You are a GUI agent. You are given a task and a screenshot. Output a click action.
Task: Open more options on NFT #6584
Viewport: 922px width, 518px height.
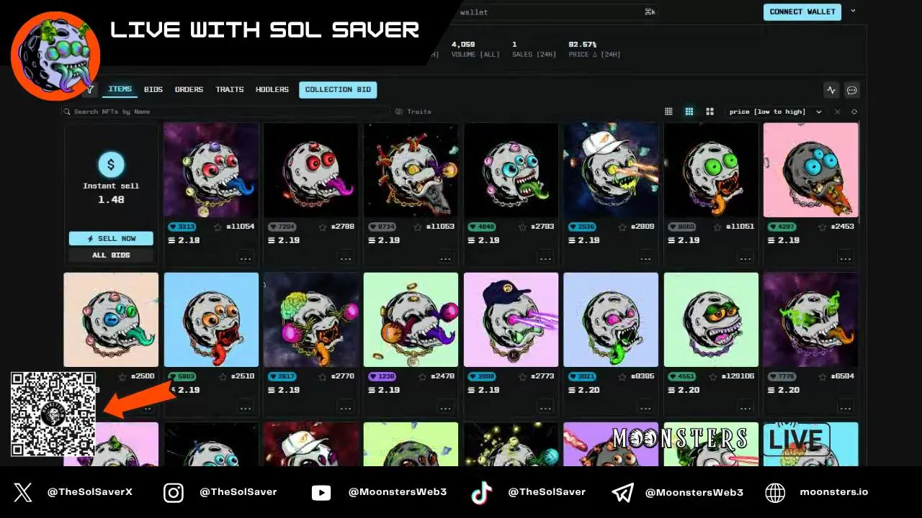(846, 407)
